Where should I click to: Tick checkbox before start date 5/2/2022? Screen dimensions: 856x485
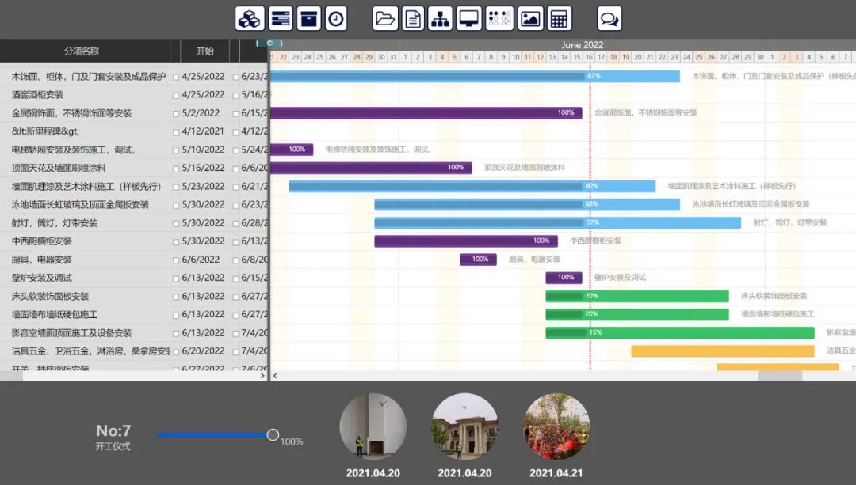pos(176,114)
